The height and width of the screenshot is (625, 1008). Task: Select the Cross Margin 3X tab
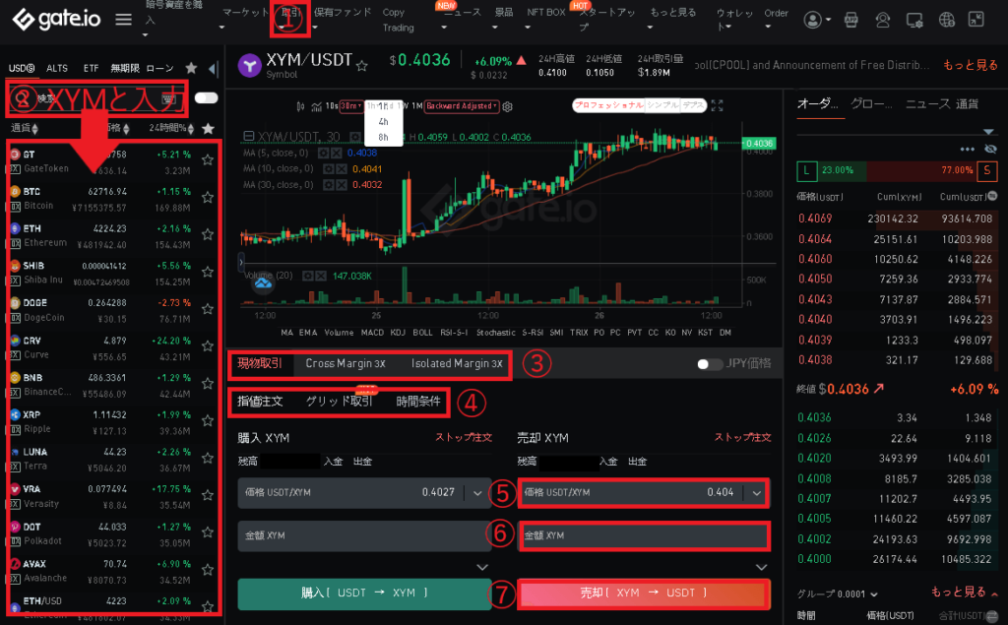(346, 363)
